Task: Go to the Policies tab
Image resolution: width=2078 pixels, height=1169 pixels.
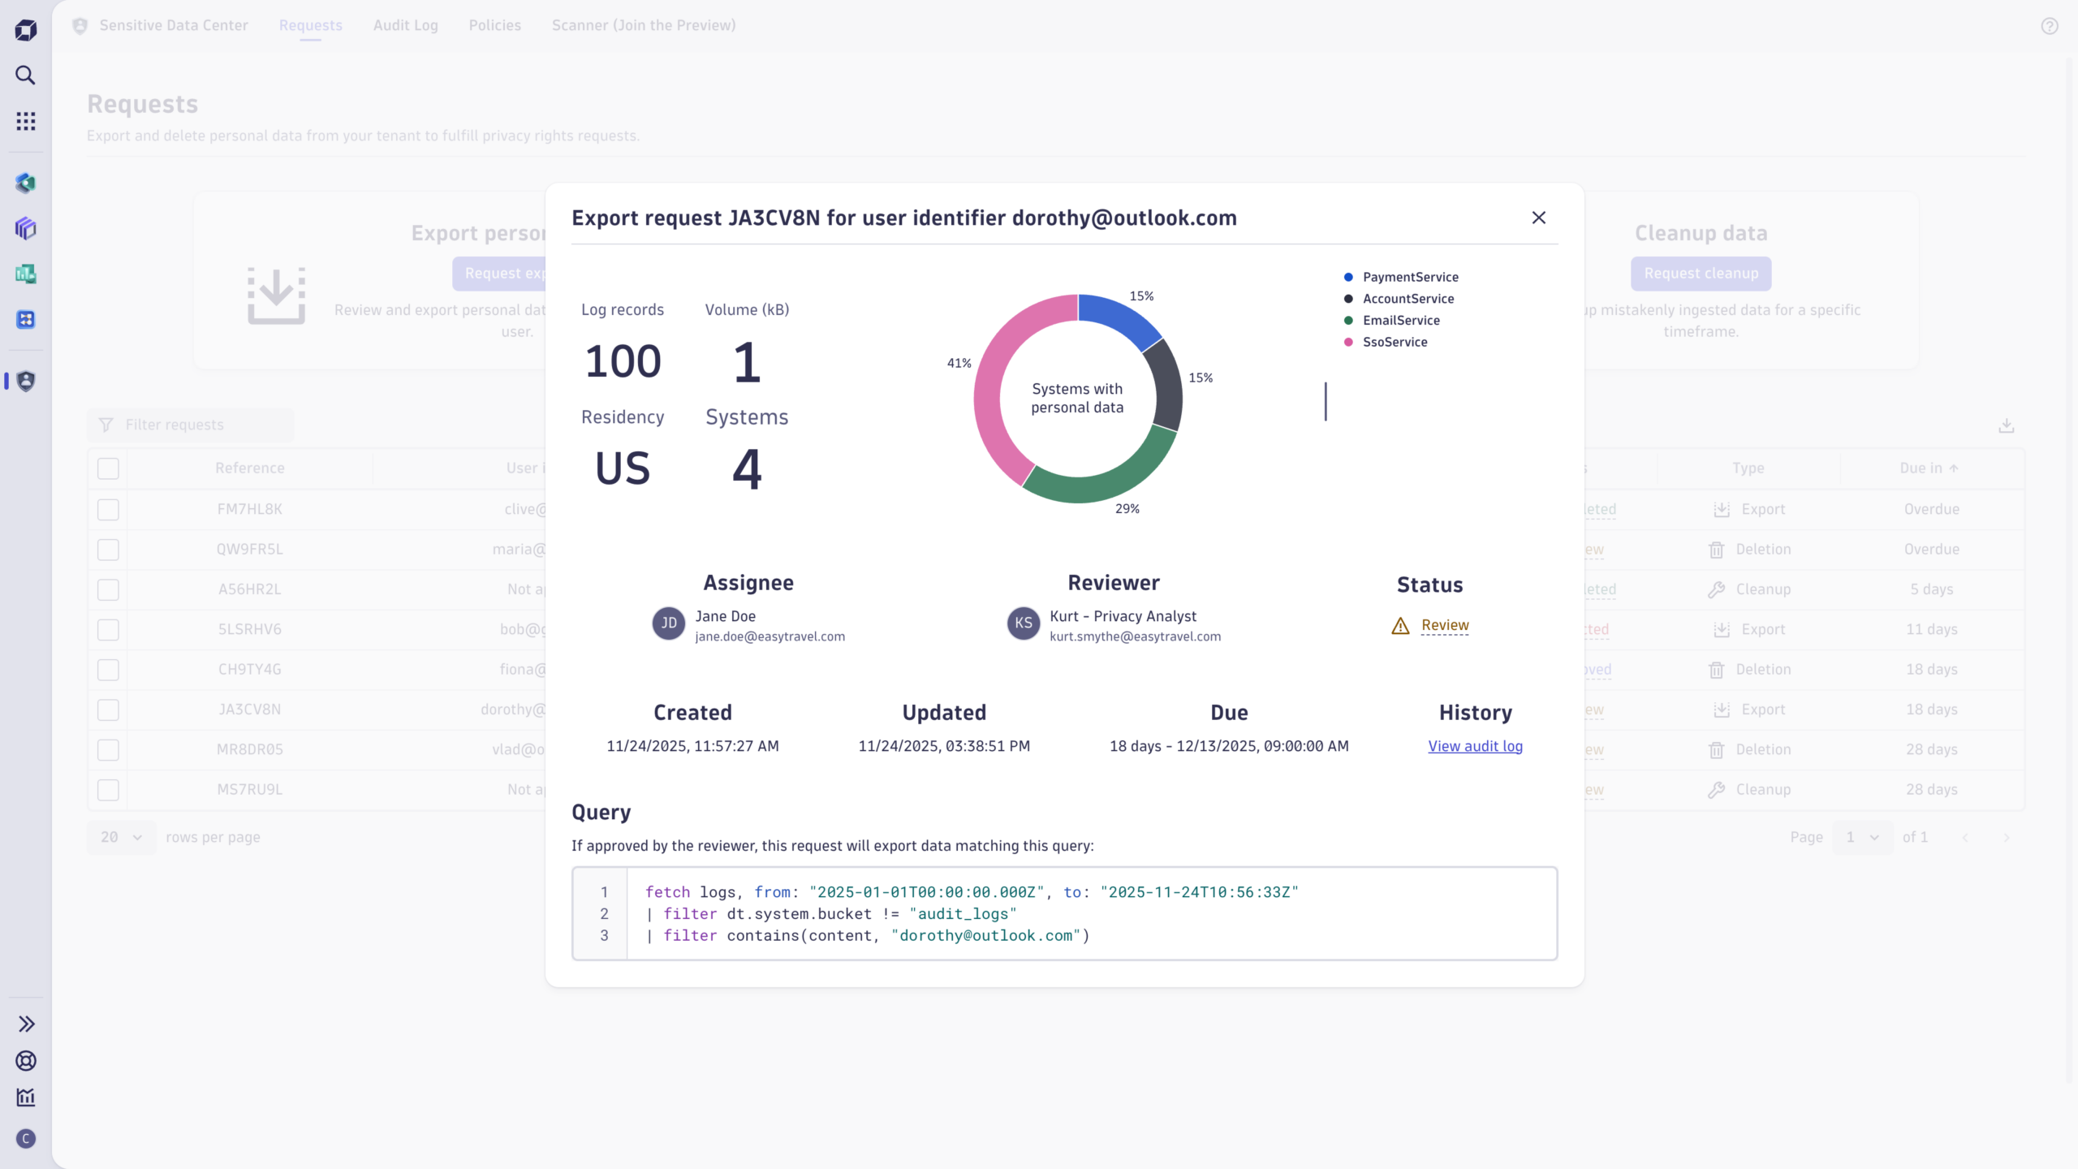Action: (x=494, y=25)
